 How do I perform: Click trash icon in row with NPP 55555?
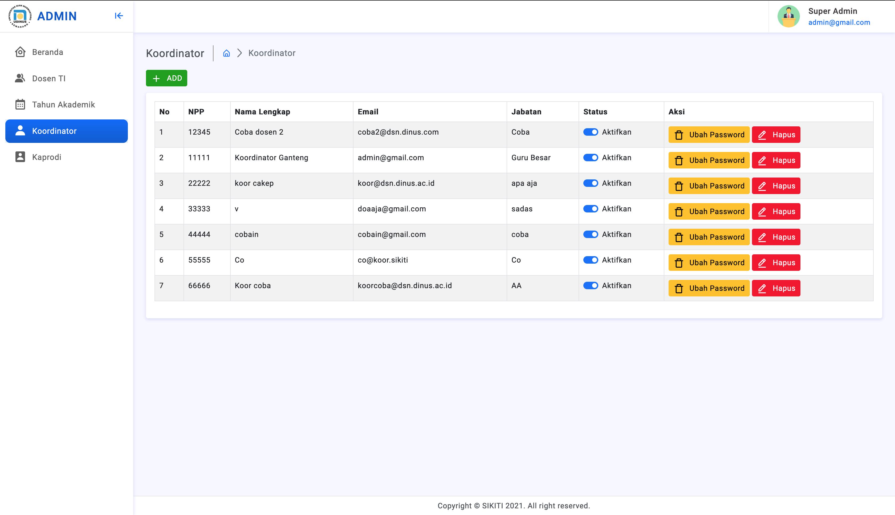(x=679, y=263)
